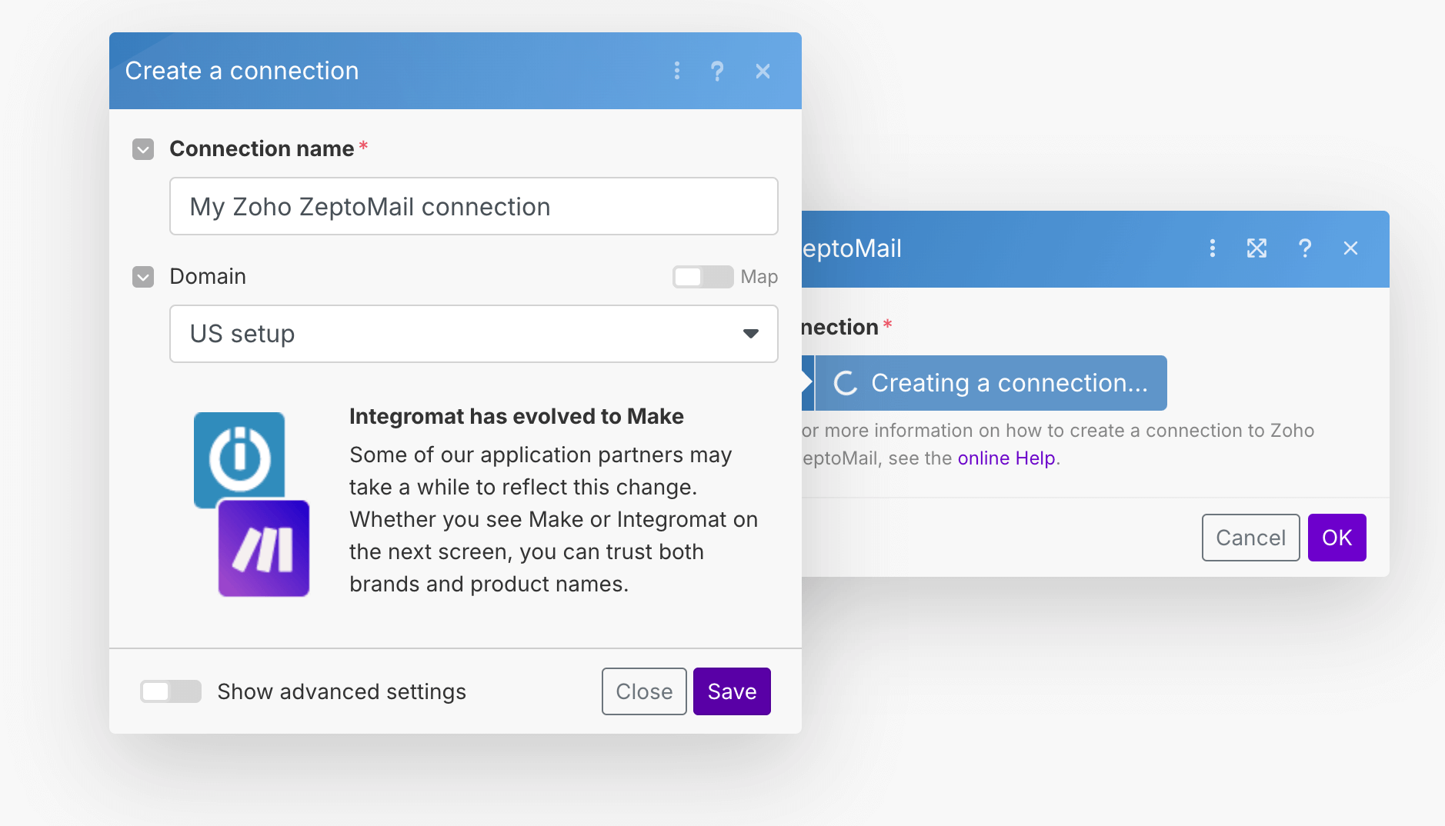Click the Create a connection title text
This screenshot has width=1445, height=826.
click(x=242, y=71)
